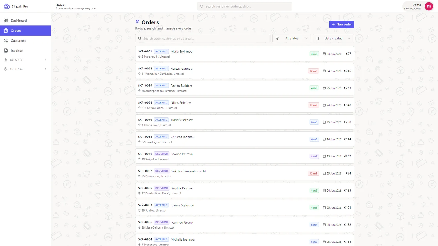Click the calendar icon on SKP-0060 row

324,122
